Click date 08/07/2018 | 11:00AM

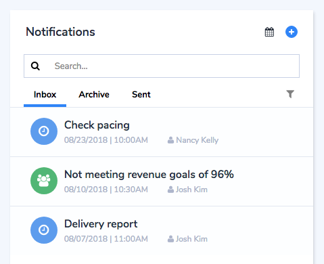(x=106, y=239)
